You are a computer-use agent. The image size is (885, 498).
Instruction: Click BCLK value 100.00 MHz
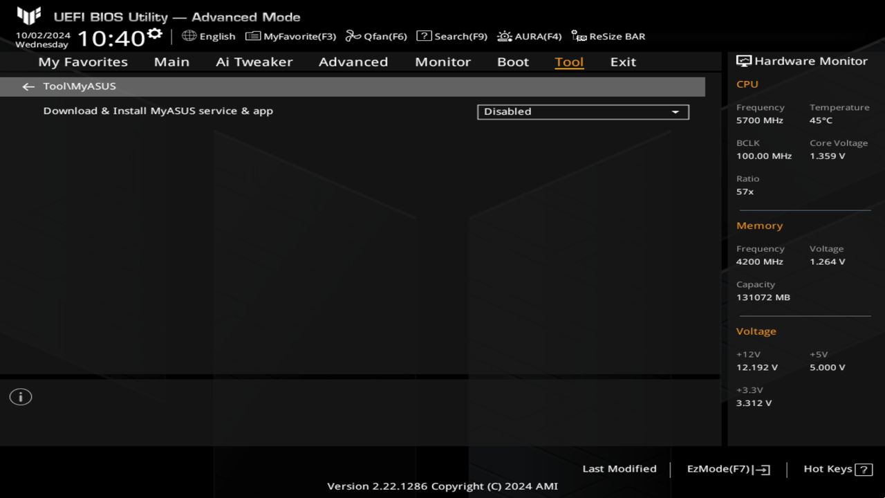pos(764,156)
